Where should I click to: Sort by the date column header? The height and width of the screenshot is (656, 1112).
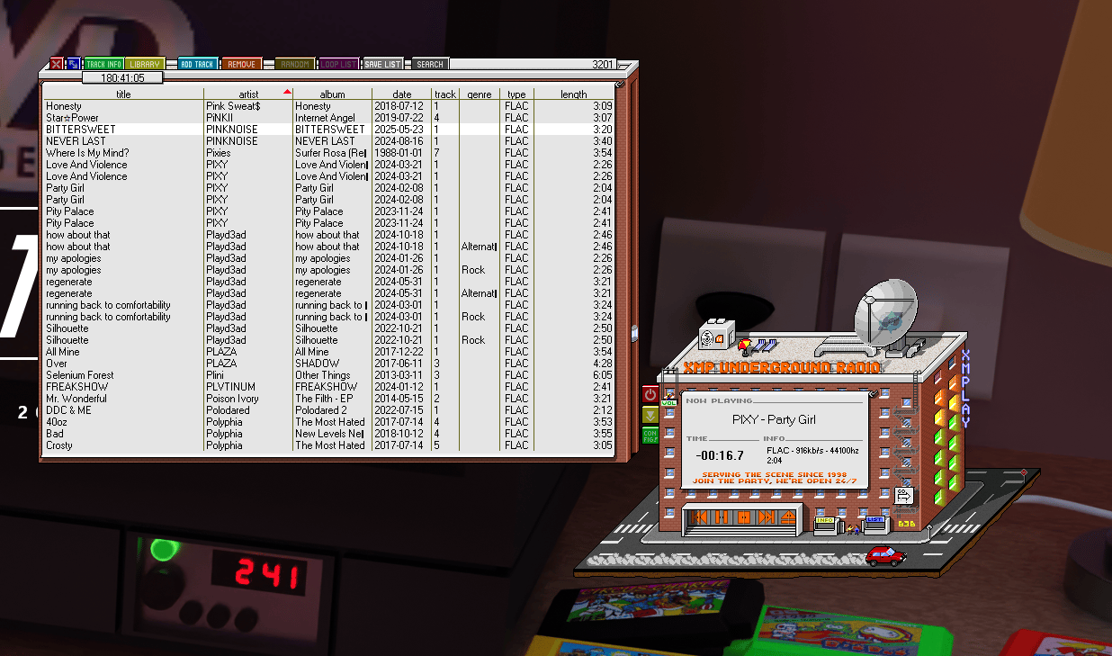point(401,94)
